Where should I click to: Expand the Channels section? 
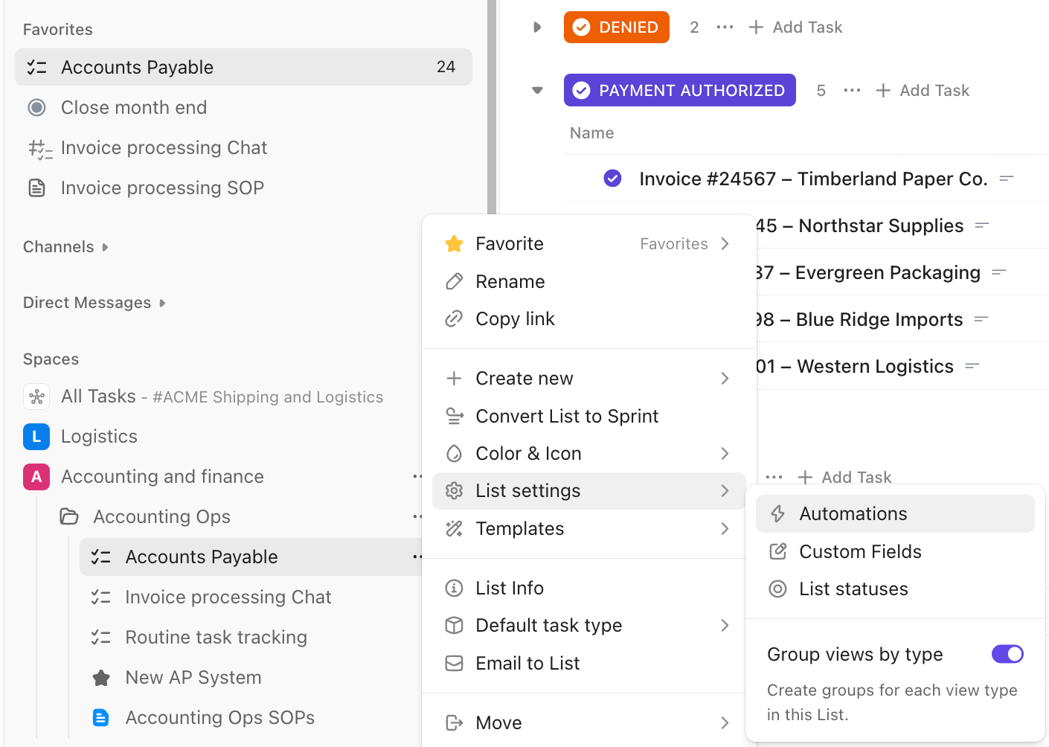click(104, 246)
